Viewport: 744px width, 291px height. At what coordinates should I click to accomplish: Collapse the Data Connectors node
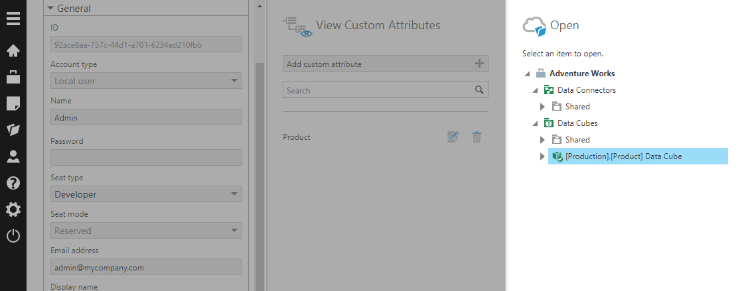pyautogui.click(x=536, y=91)
